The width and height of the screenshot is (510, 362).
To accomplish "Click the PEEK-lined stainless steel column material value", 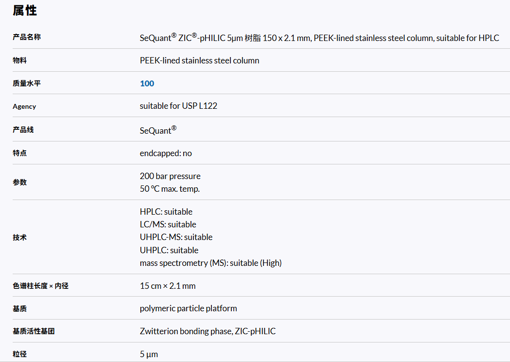I will (199, 60).
